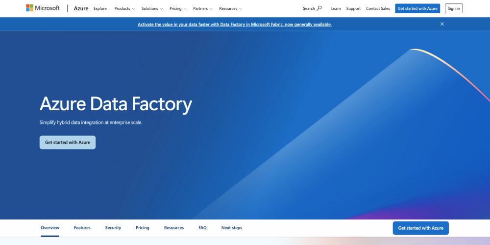This screenshot has height=245, width=490.
Task: Click header Get started with Azure button
Action: (x=417, y=8)
